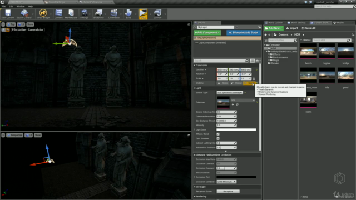Click the Save Current toolbar icon

click(8, 14)
